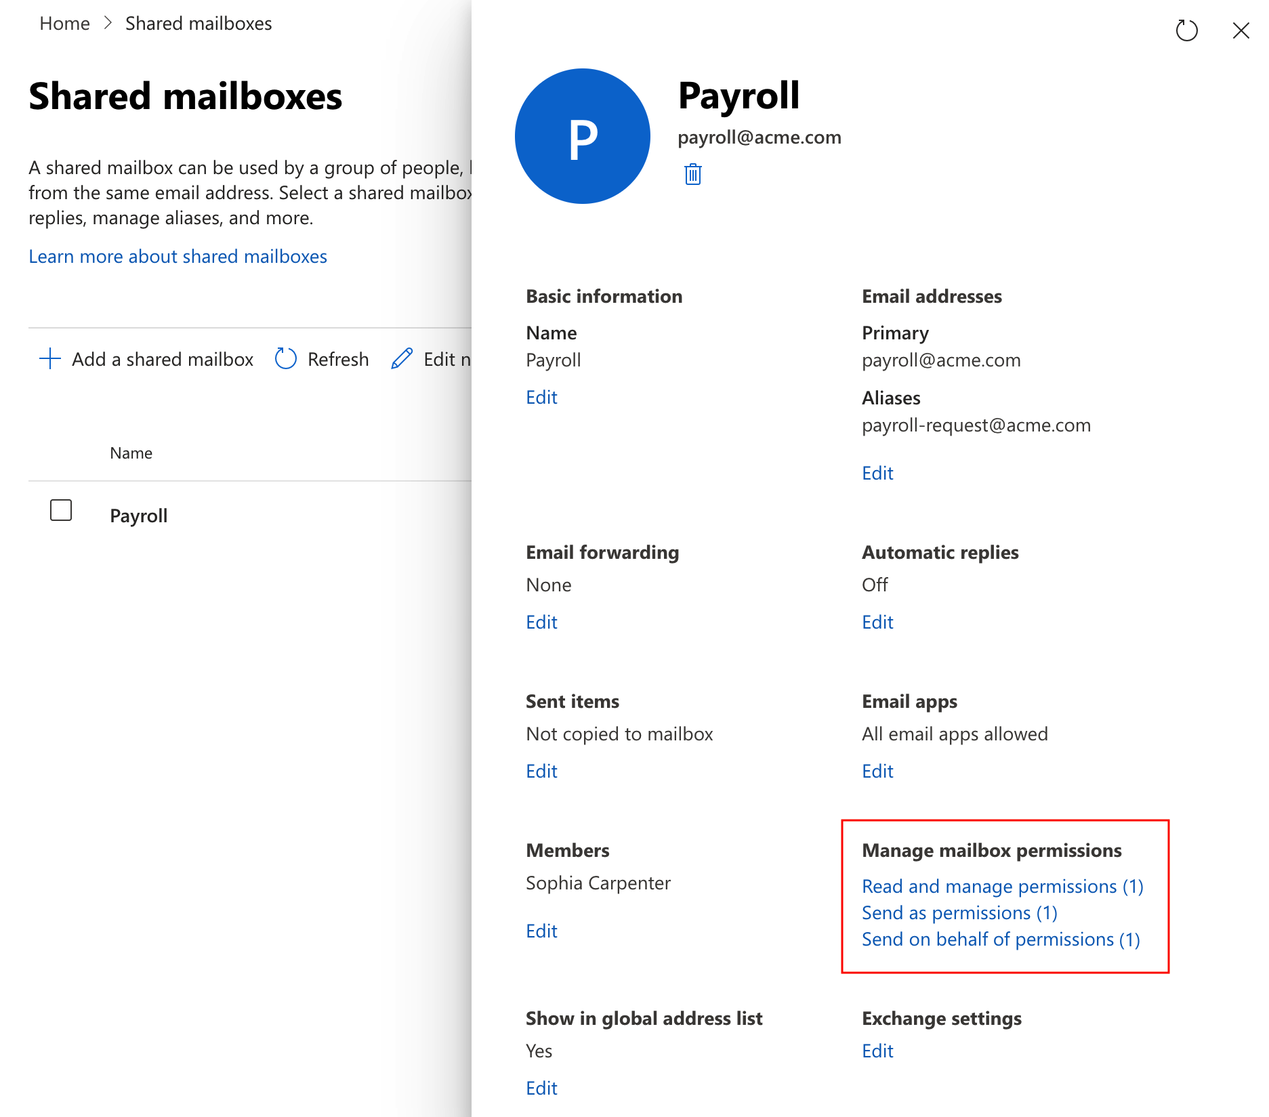Edit Automatic replies setting
The height and width of the screenshot is (1117, 1269).
click(x=877, y=622)
